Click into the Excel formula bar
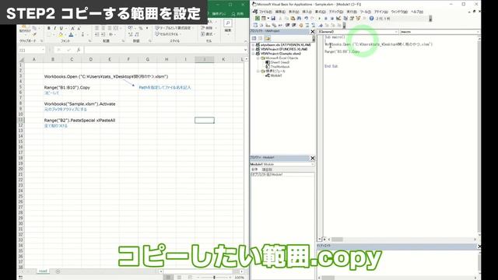 pos(163,50)
